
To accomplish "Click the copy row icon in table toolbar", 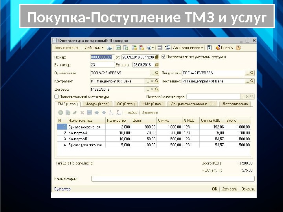I will pos(68,113).
